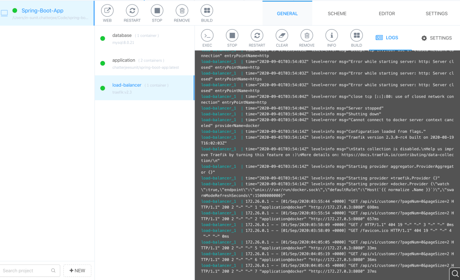Open the EDITOR tab

tap(387, 13)
